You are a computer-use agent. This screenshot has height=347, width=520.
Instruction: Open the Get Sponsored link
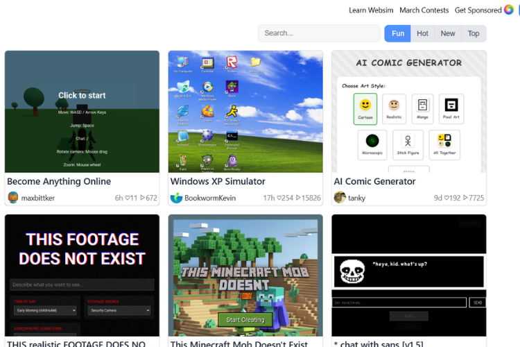478,10
